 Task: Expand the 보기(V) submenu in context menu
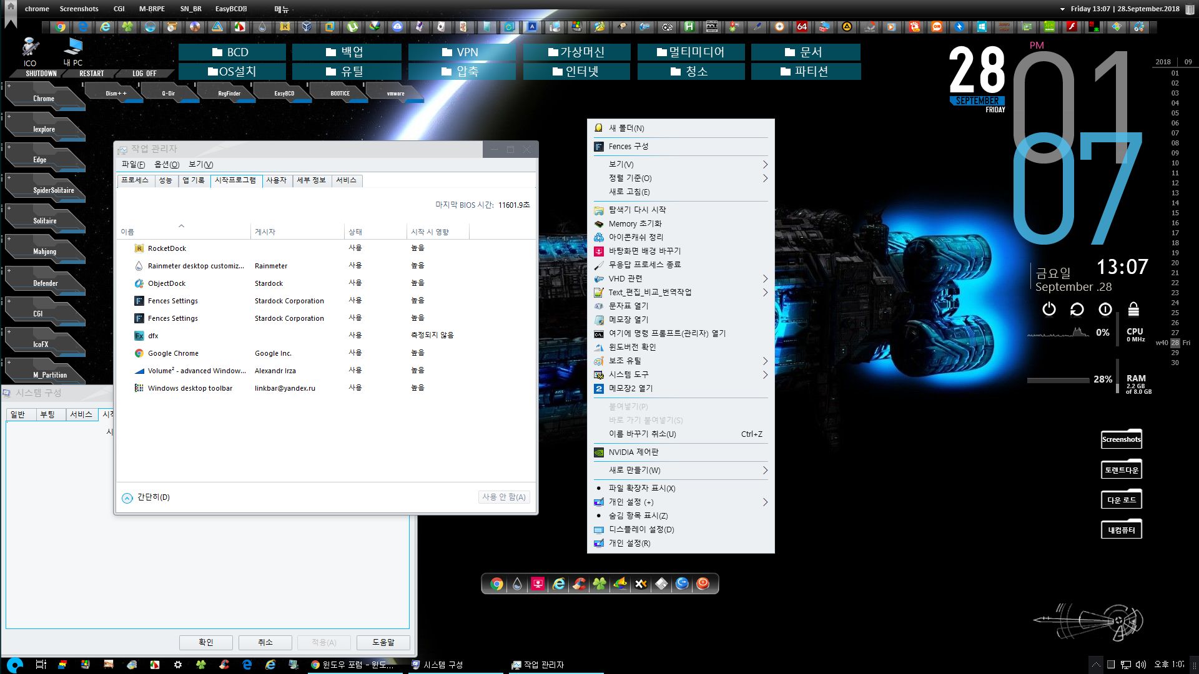click(681, 164)
